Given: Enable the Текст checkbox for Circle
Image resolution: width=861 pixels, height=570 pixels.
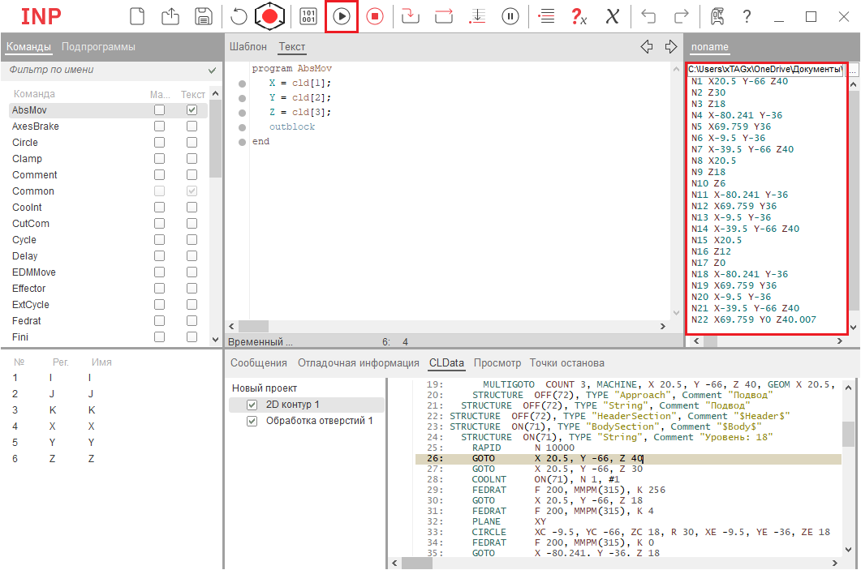Looking at the screenshot, I should click(192, 143).
